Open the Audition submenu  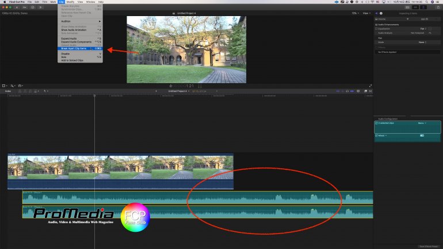tap(80, 21)
